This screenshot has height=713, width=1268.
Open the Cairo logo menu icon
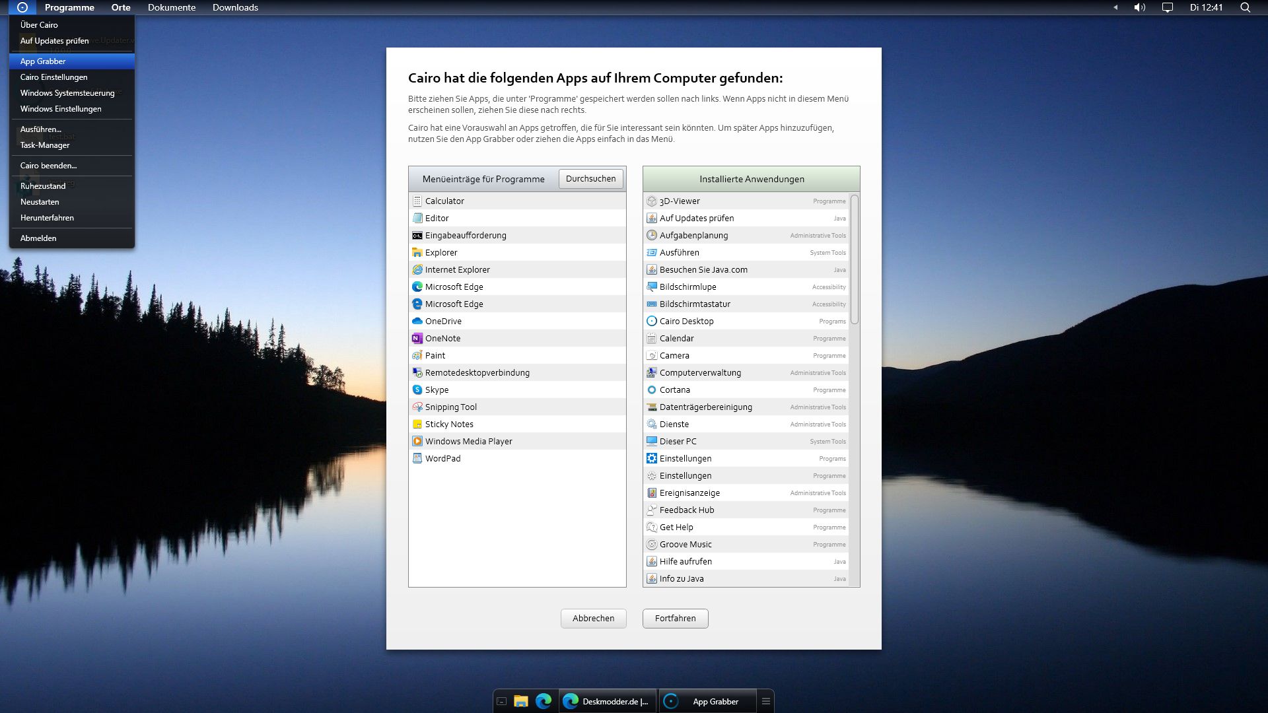[22, 7]
